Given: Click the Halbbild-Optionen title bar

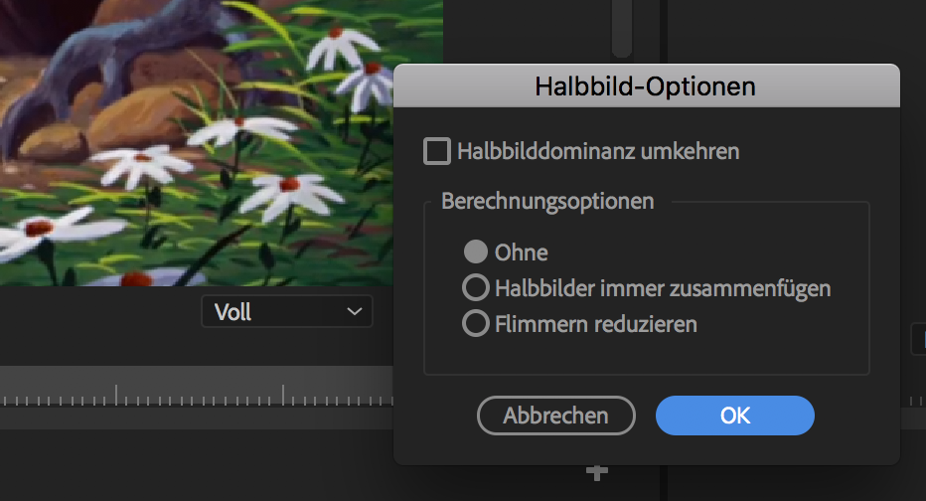Looking at the screenshot, I should point(646,86).
